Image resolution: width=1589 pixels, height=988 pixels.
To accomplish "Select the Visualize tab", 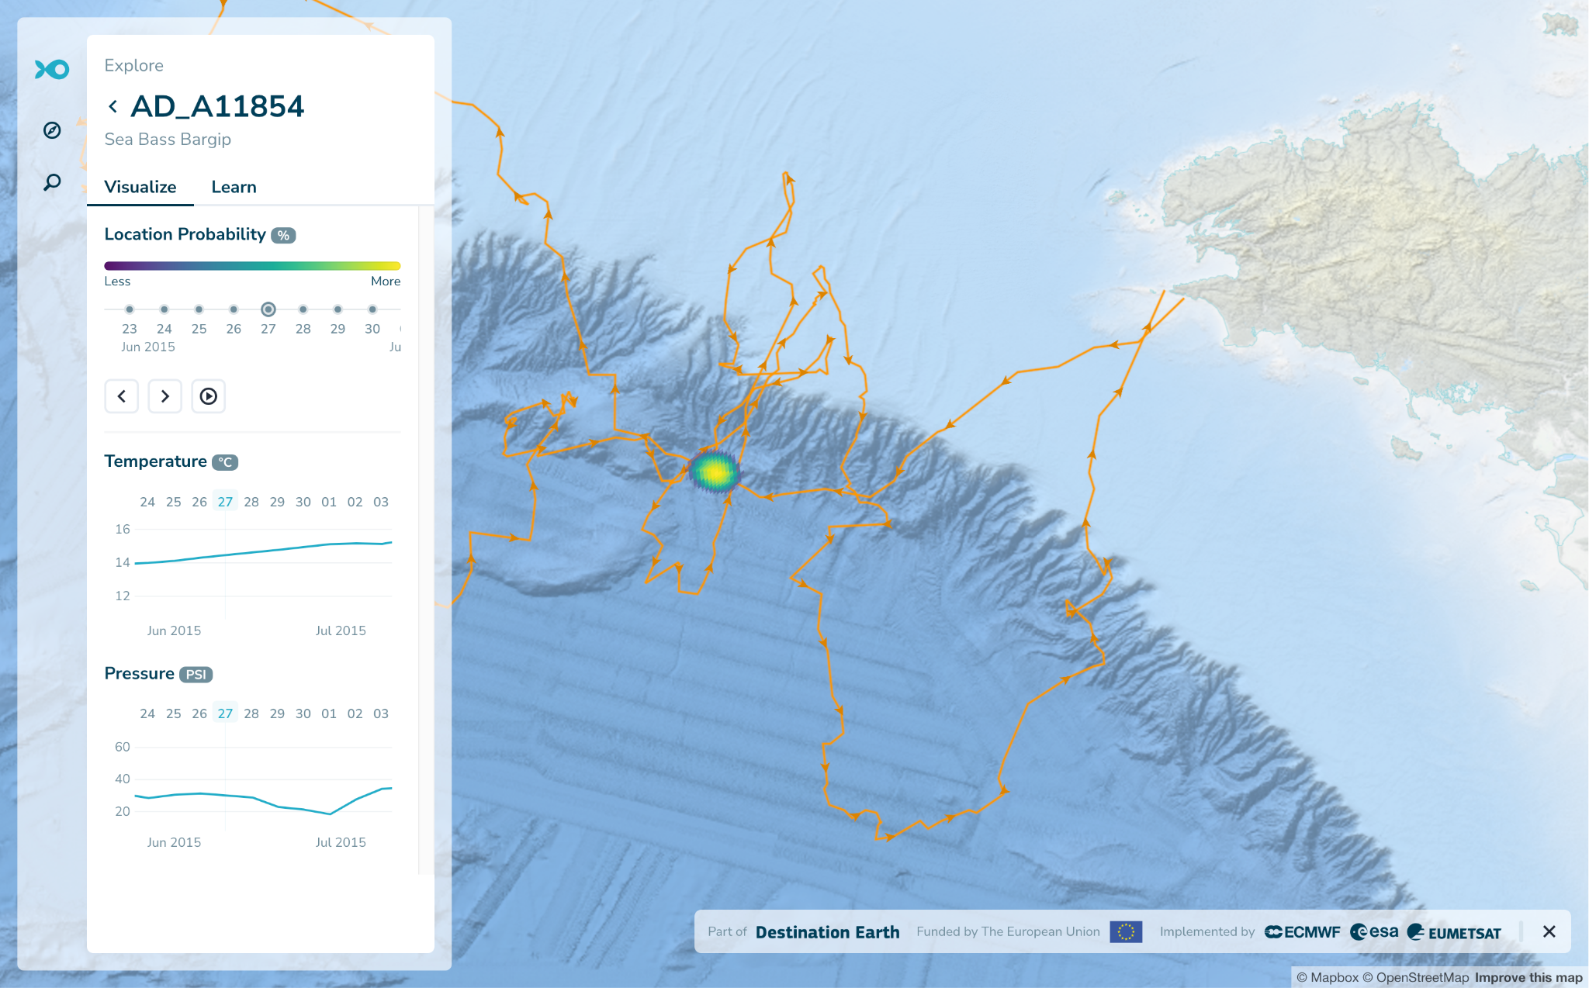I will click(140, 187).
